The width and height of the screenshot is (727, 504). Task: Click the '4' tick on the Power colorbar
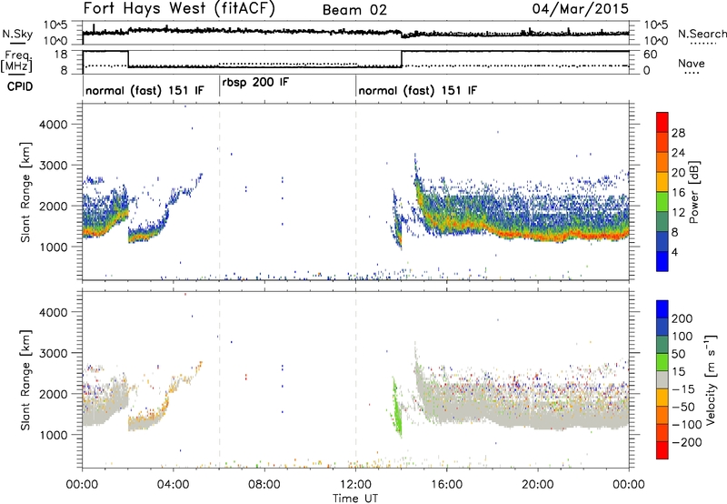point(674,252)
